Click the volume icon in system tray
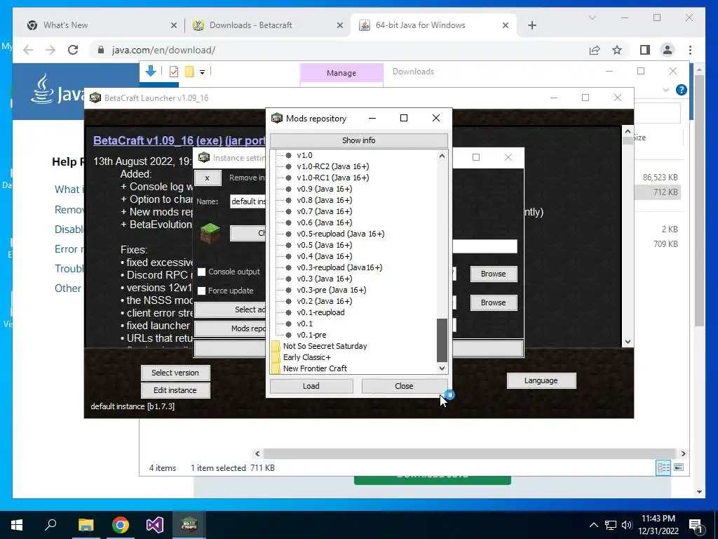 click(x=626, y=525)
